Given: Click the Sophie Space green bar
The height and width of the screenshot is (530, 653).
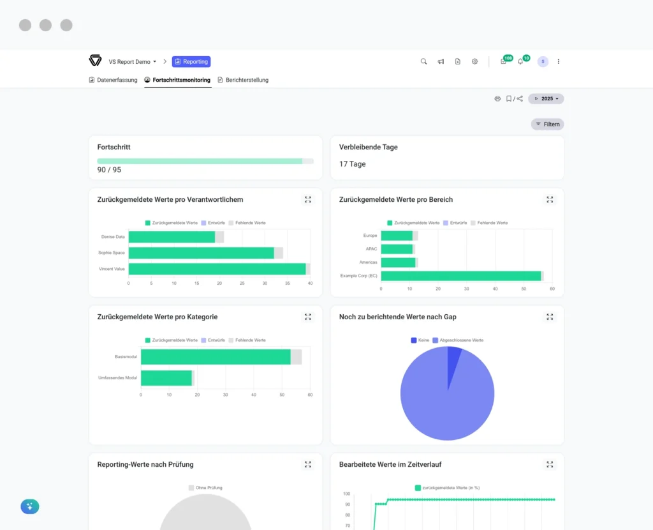Looking at the screenshot, I should pyautogui.click(x=201, y=253).
